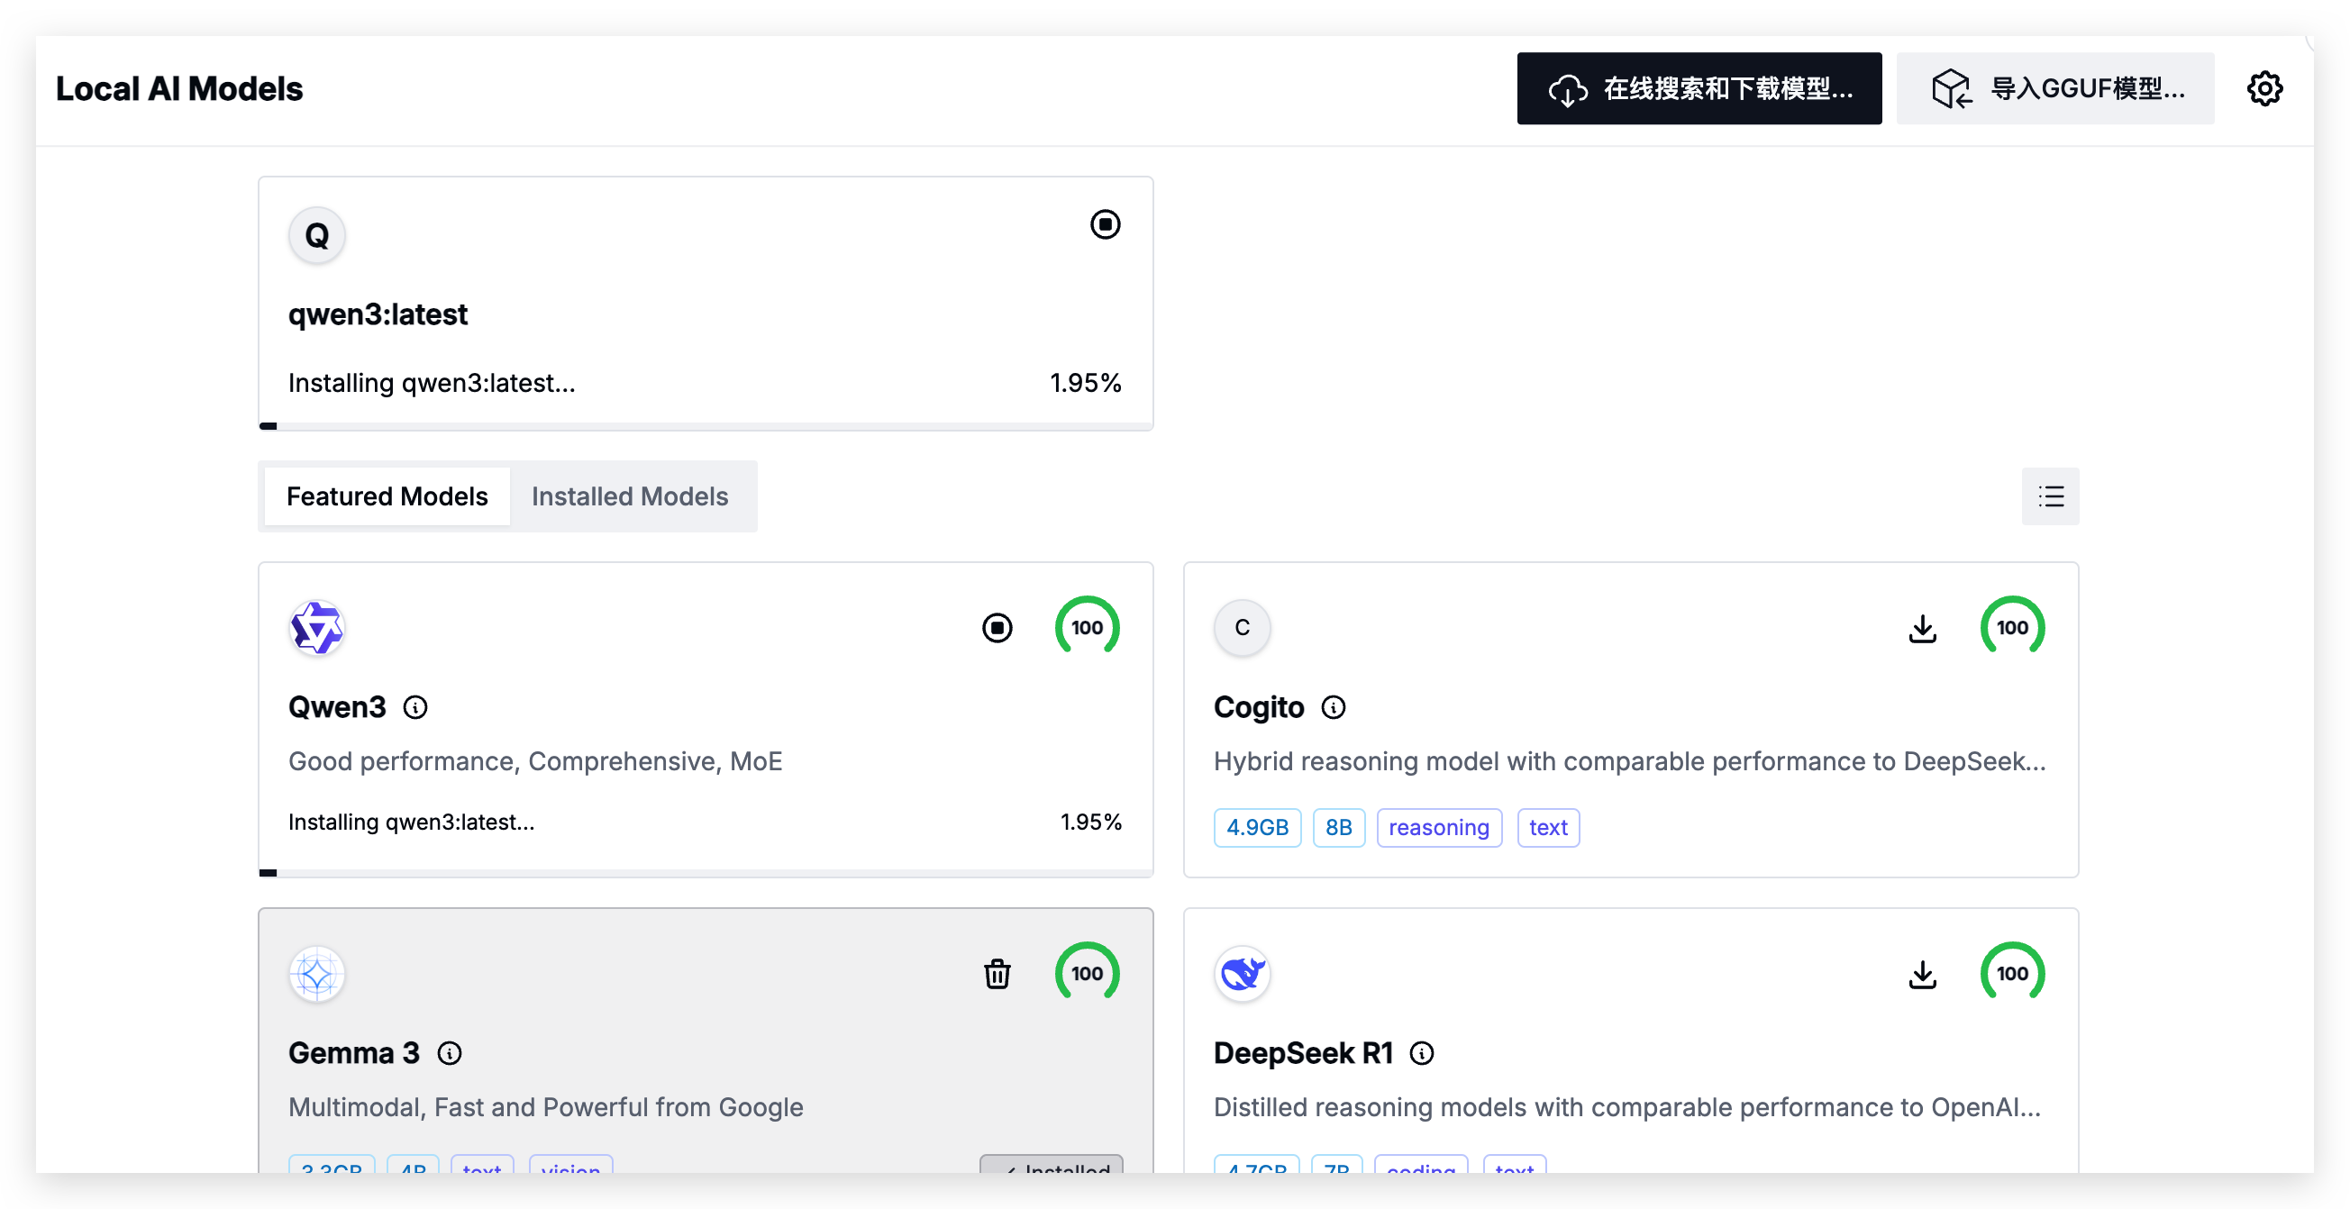The height and width of the screenshot is (1209, 2350).
Task: Show info for DeepSeek R1
Action: [x=1421, y=1053]
